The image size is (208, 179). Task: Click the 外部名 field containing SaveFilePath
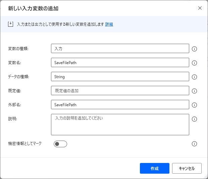point(120,105)
